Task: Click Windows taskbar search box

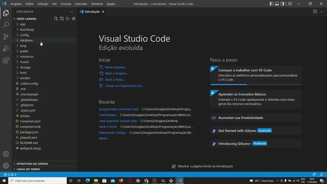Action: click(x=38, y=181)
